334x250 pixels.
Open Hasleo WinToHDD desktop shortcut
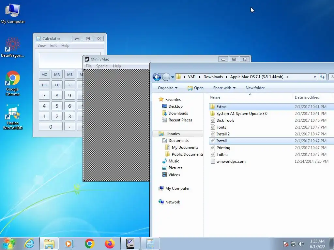tap(13, 117)
